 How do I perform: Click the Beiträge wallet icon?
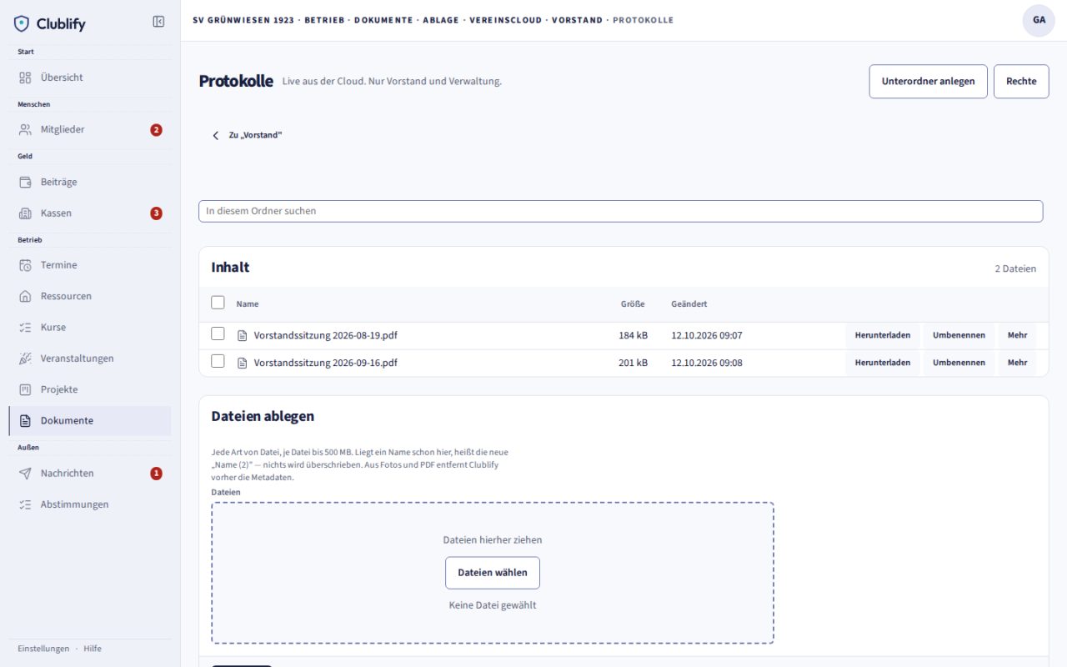click(x=25, y=182)
